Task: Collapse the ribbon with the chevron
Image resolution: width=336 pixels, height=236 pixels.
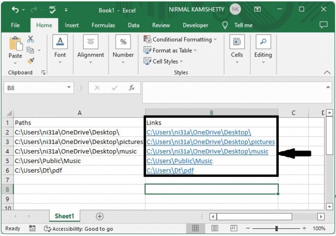Action: click(327, 72)
